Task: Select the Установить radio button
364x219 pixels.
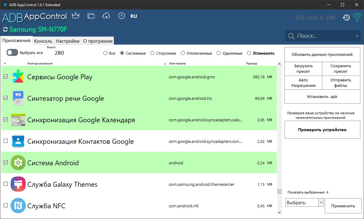Action: pyautogui.click(x=249, y=53)
